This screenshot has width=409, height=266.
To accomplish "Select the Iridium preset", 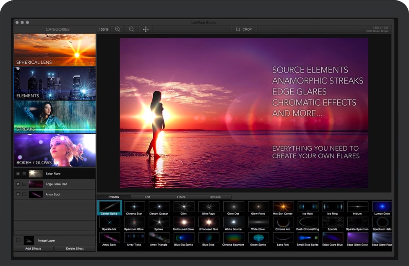I will click(x=357, y=207).
